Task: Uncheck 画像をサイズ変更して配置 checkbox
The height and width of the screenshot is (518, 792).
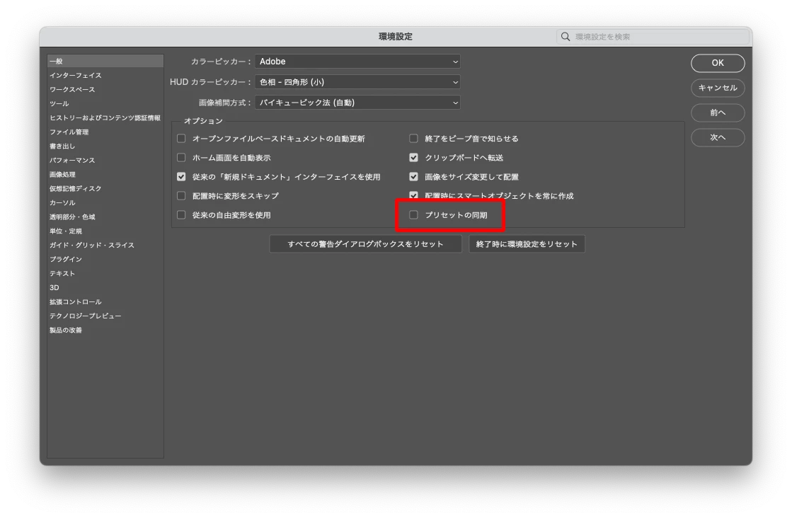Action: coord(413,177)
